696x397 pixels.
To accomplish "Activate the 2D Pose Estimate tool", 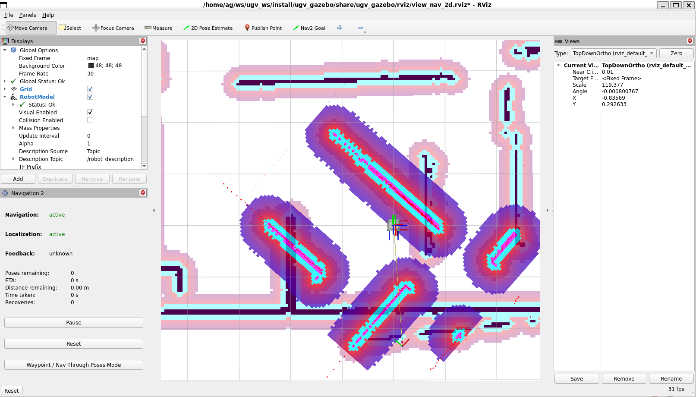I will [208, 28].
